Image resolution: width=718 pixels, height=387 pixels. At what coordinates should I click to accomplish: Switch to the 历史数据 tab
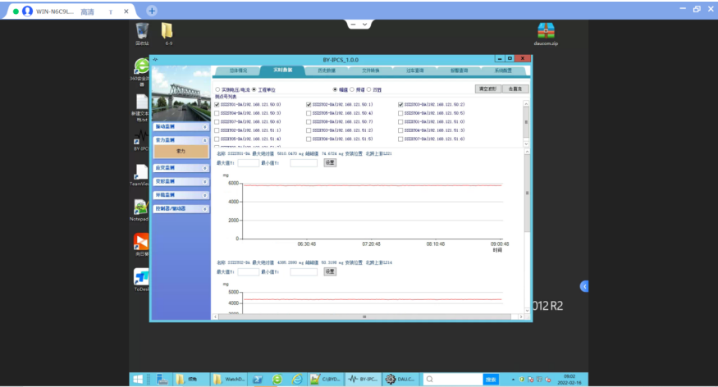click(x=324, y=71)
